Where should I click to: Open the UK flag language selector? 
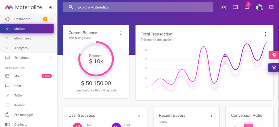tap(223, 7)
